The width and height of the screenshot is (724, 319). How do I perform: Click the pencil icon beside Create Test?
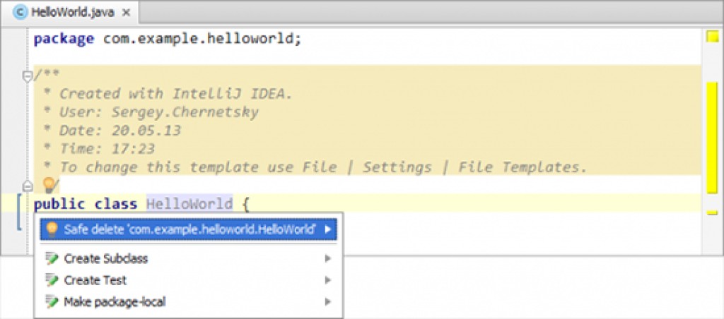click(x=52, y=279)
